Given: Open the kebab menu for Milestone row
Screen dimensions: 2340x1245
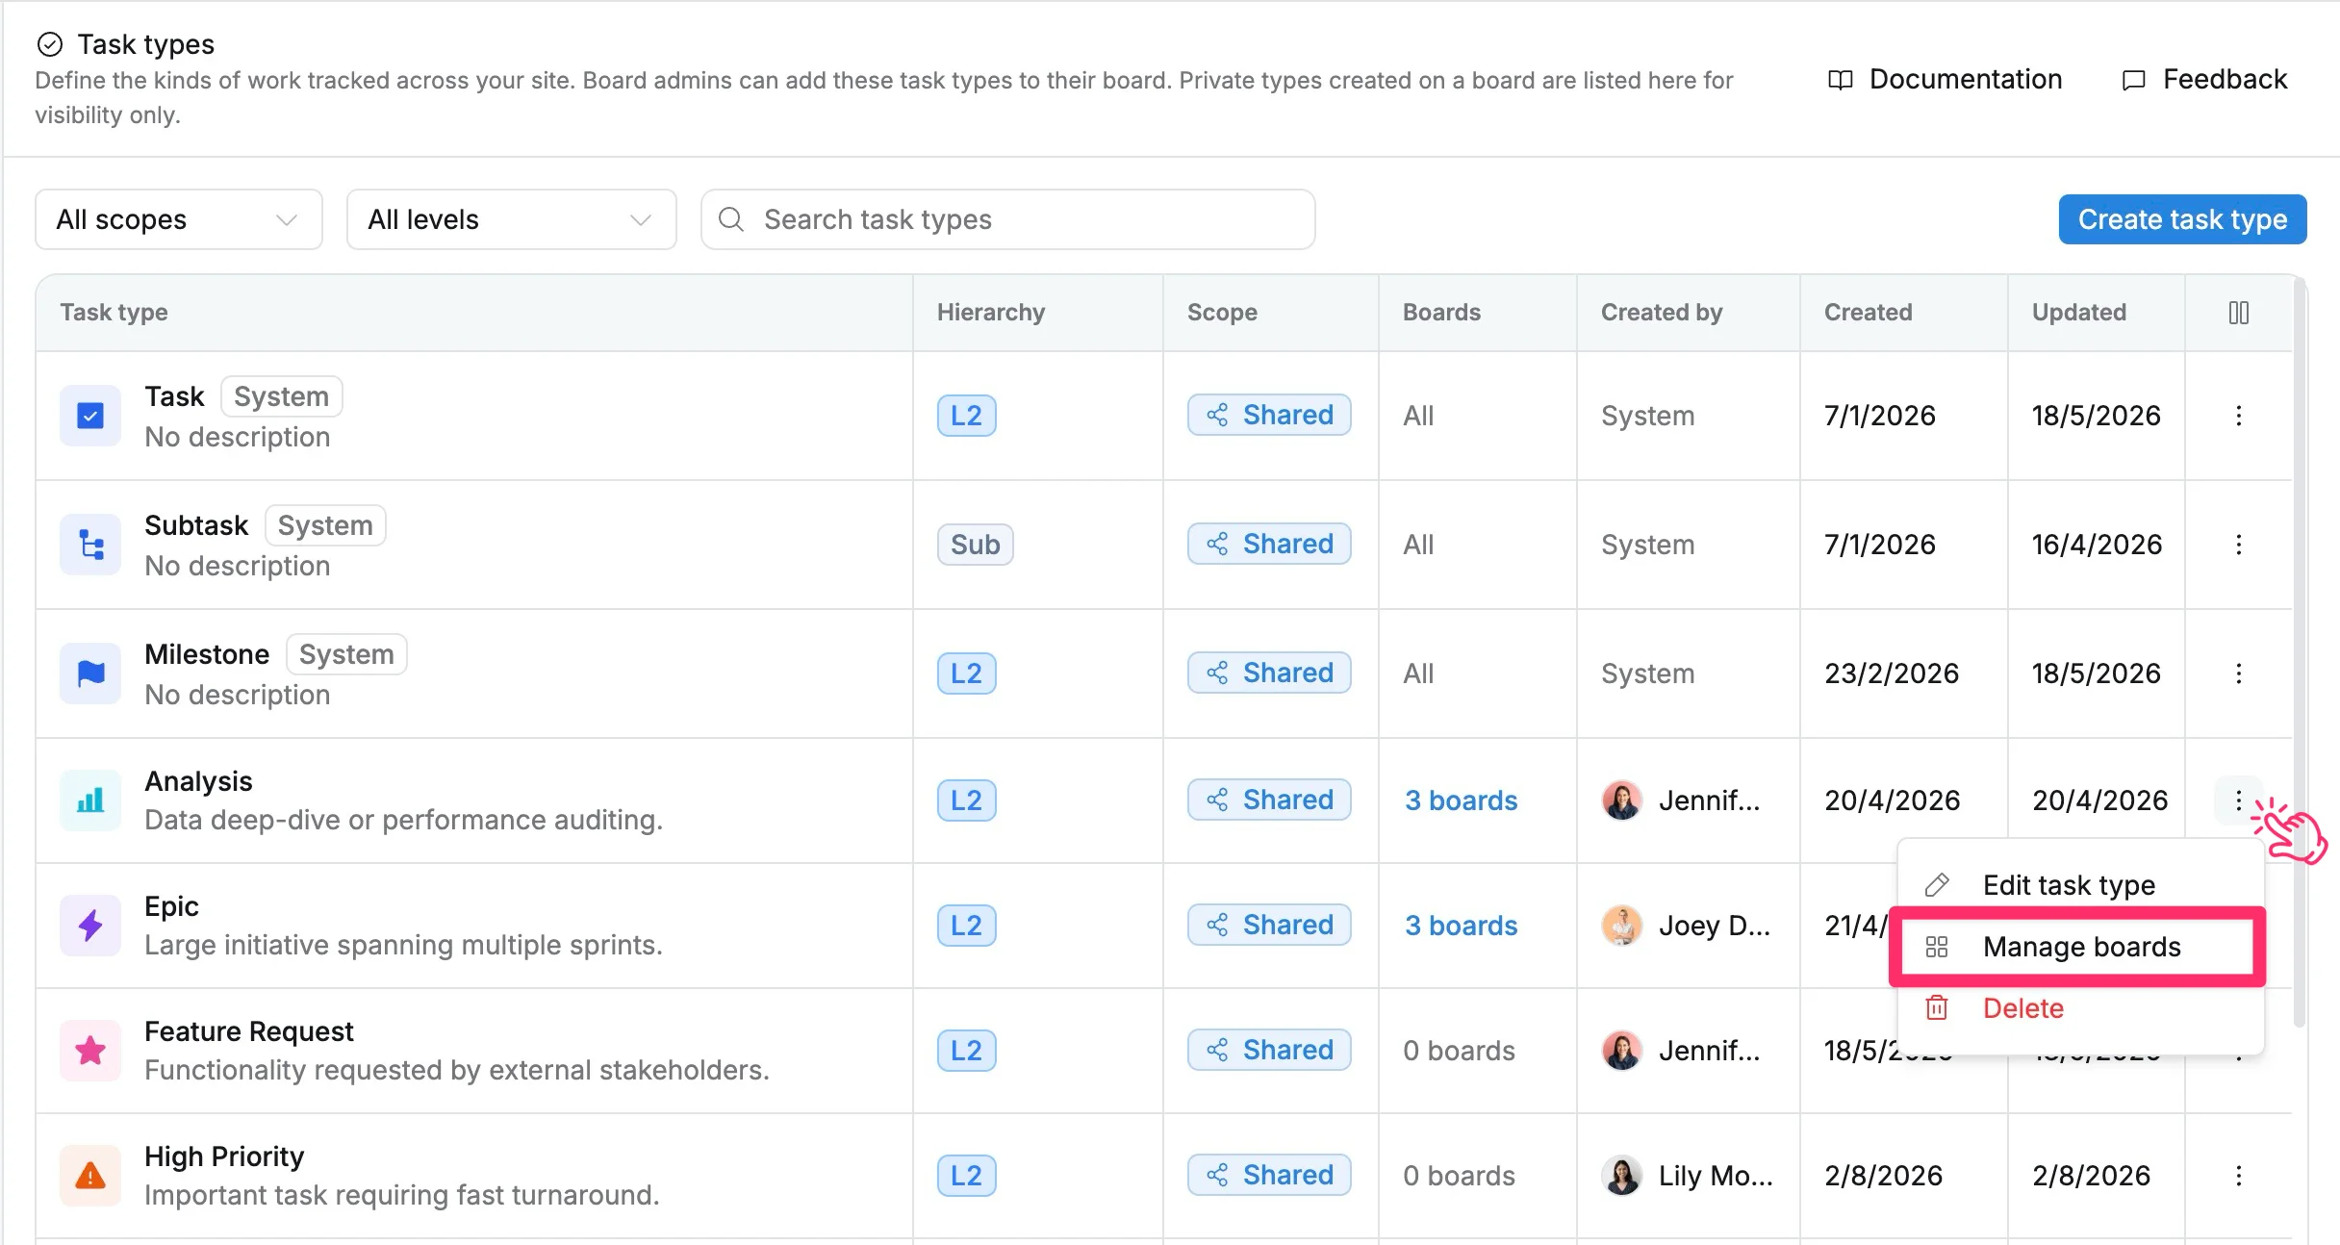Looking at the screenshot, I should click(x=2239, y=673).
